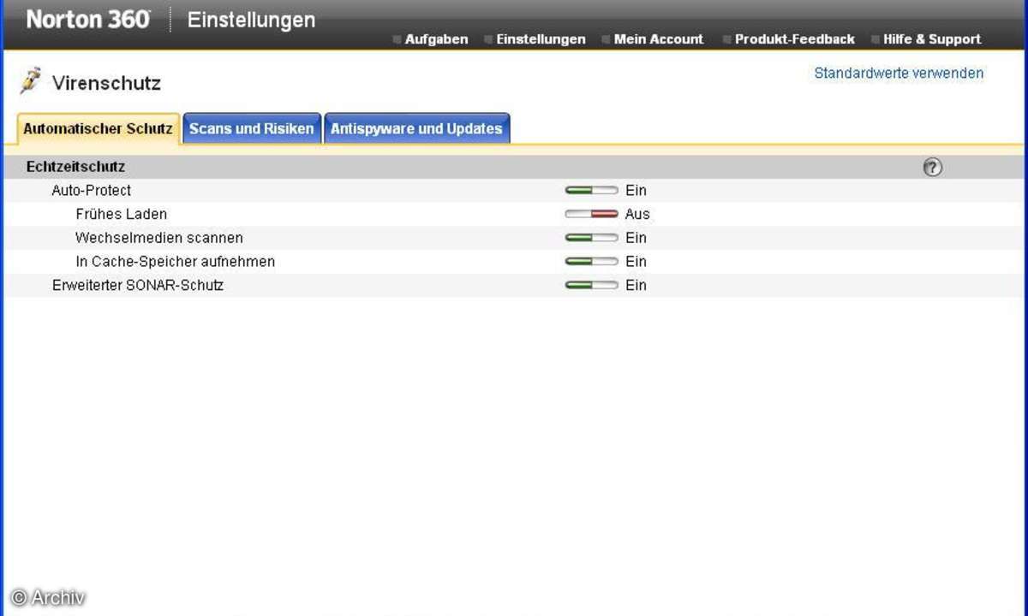Image resolution: width=1028 pixels, height=616 pixels.
Task: Toggle the Auto-Protect switch
Action: [591, 190]
